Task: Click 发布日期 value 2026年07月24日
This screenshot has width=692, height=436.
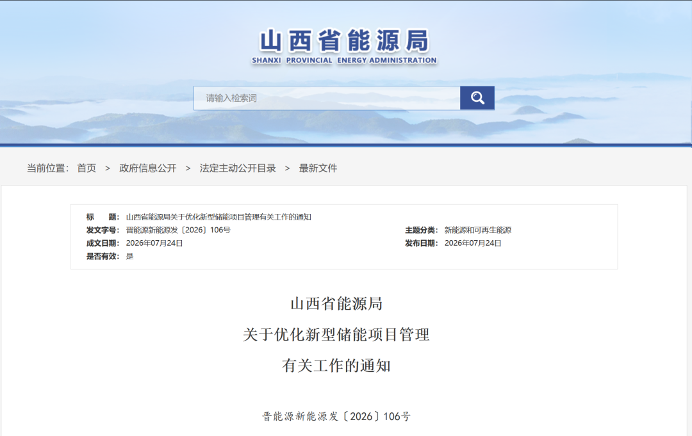Action: pyautogui.click(x=473, y=243)
